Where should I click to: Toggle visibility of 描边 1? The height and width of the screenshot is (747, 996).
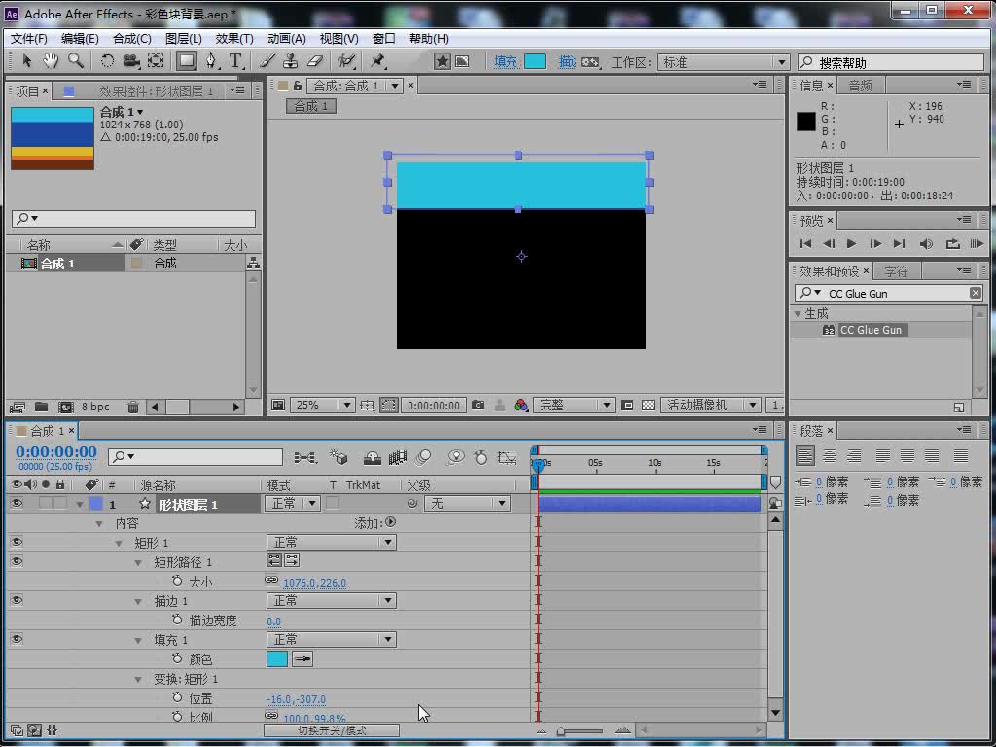[17, 600]
